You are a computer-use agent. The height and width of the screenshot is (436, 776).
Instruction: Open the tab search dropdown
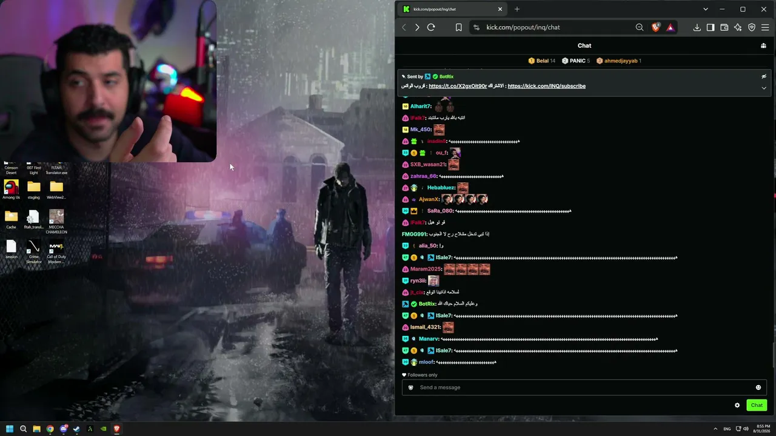706,9
